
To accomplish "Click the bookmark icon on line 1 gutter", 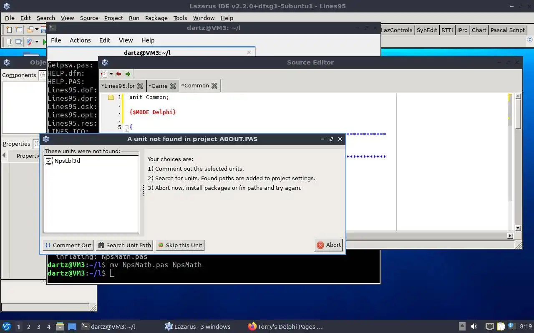I will click(111, 97).
